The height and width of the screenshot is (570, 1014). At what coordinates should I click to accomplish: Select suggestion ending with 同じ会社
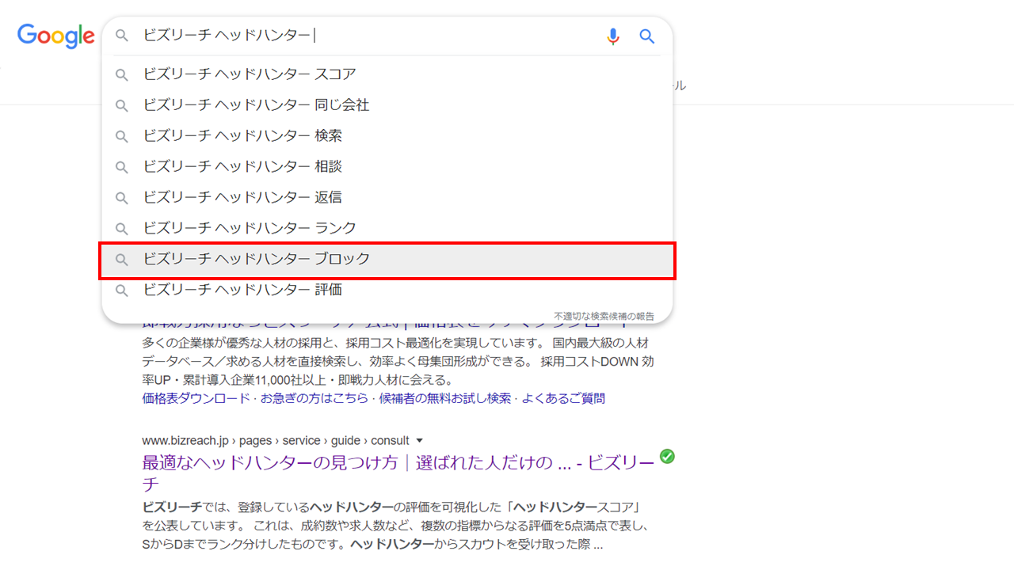(x=387, y=105)
